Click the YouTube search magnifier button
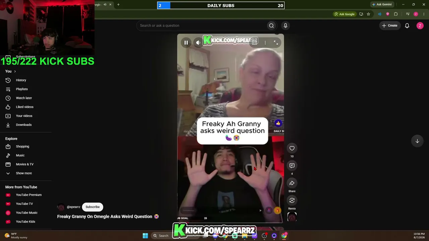 (x=271, y=25)
